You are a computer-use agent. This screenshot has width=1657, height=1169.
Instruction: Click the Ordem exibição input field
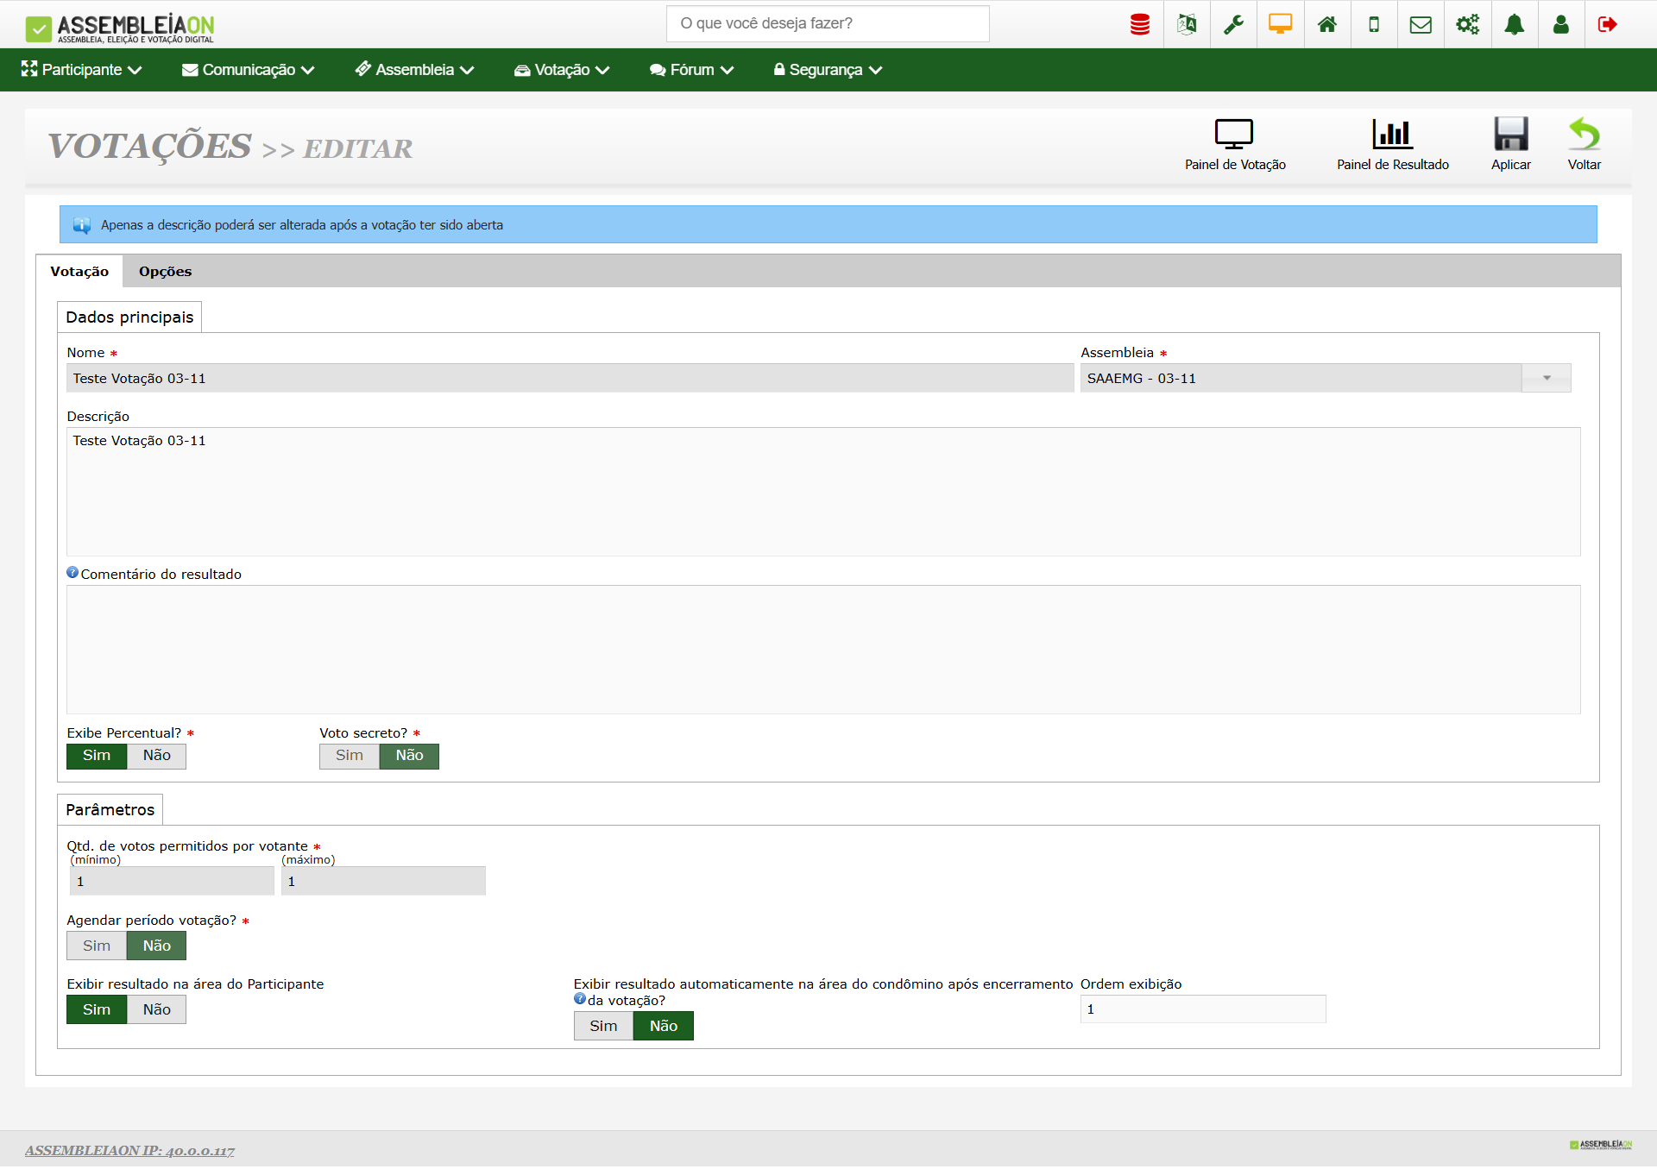tap(1202, 1009)
